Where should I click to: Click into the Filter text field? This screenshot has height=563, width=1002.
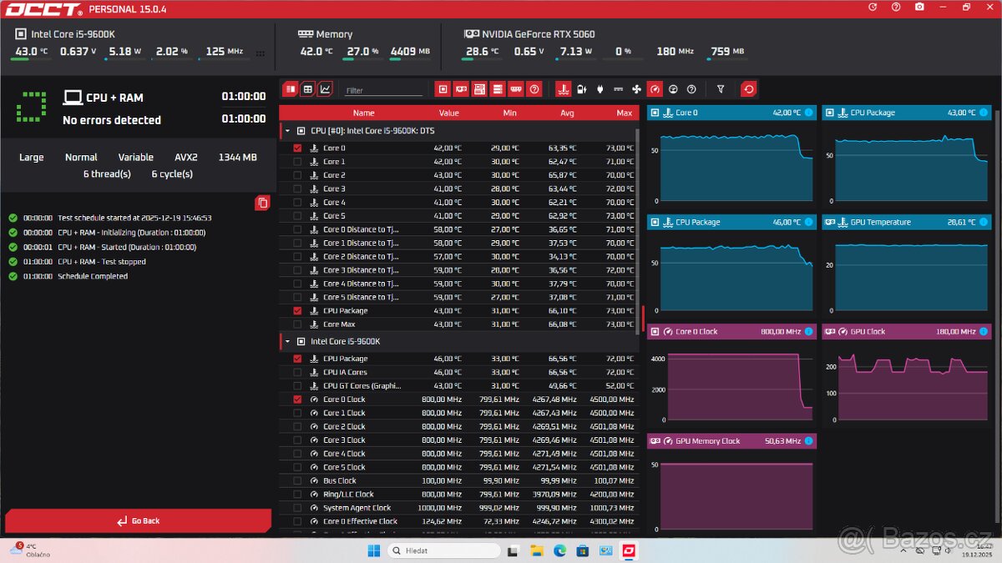[x=384, y=90]
